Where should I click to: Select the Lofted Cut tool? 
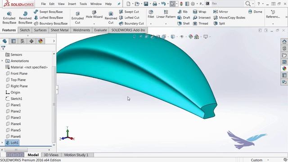[129, 18]
